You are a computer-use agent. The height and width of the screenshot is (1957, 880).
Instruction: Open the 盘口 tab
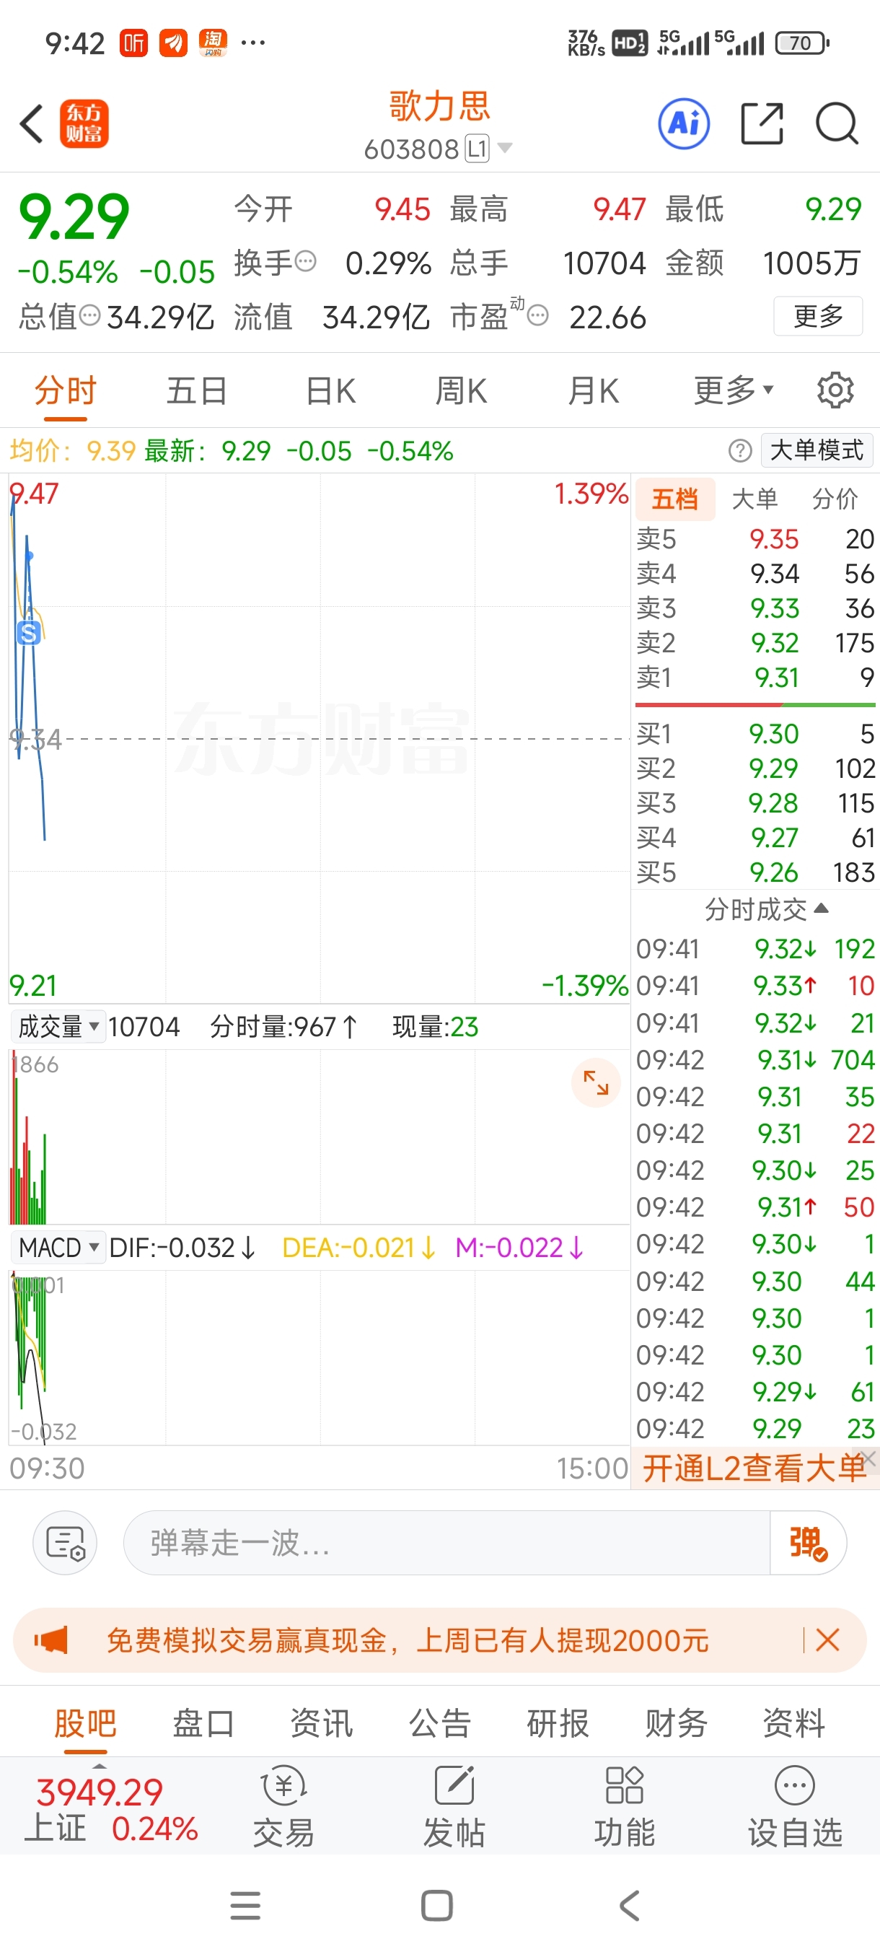(x=203, y=1722)
